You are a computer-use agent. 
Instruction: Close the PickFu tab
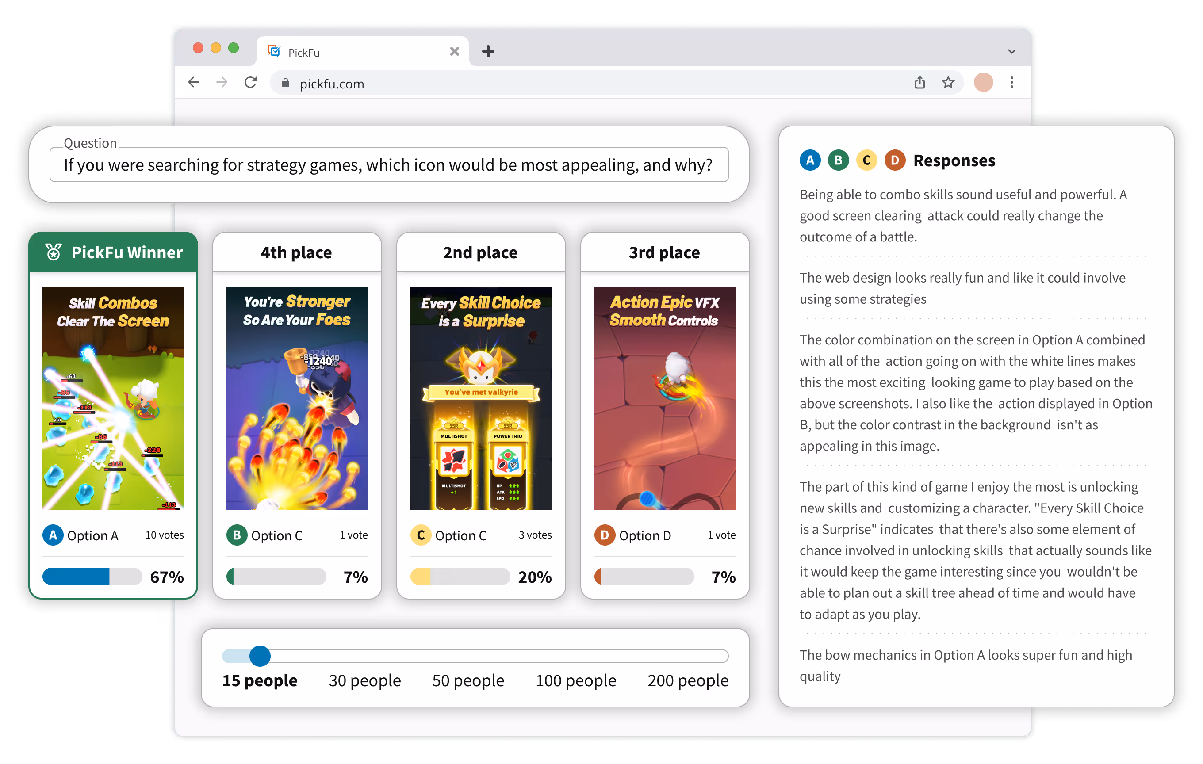pyautogui.click(x=454, y=51)
